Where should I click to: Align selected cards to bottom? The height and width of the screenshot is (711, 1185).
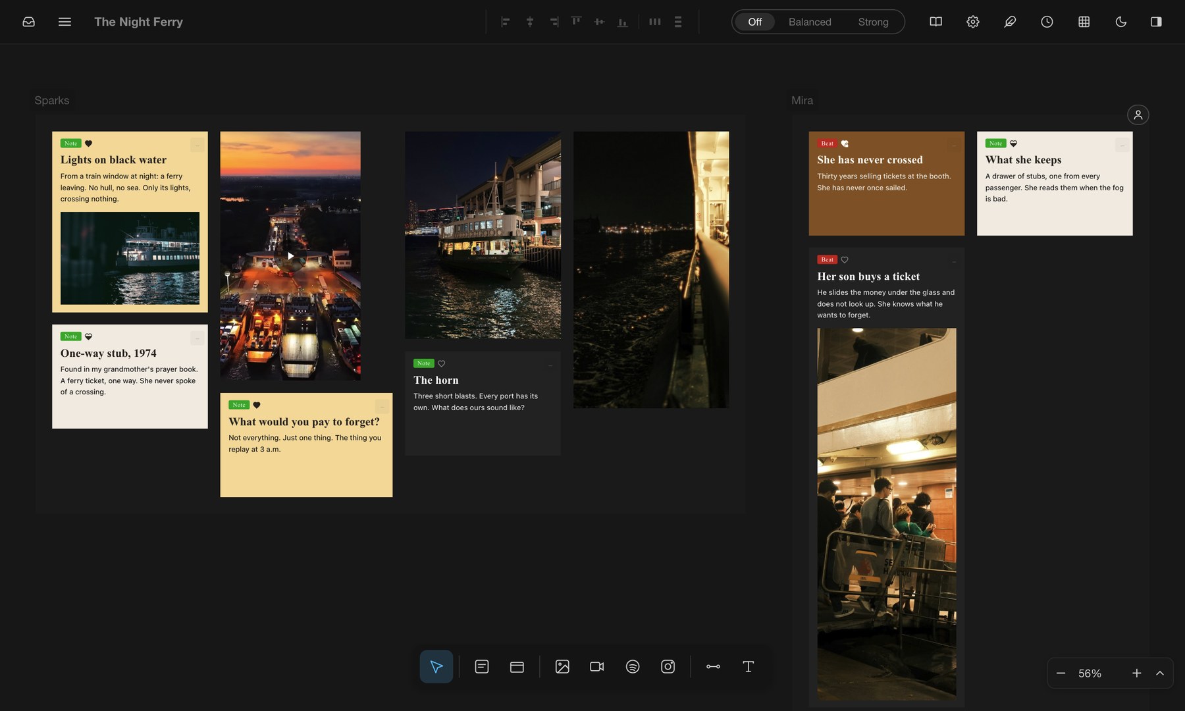(622, 22)
